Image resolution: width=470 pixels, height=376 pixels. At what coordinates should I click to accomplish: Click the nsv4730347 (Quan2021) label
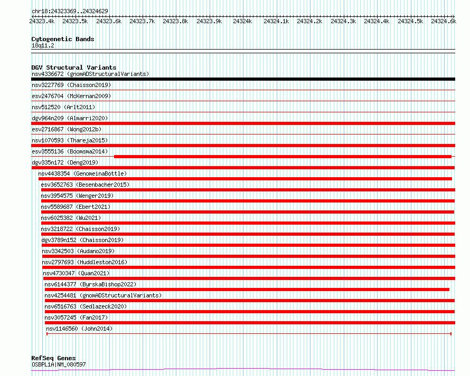click(x=76, y=273)
